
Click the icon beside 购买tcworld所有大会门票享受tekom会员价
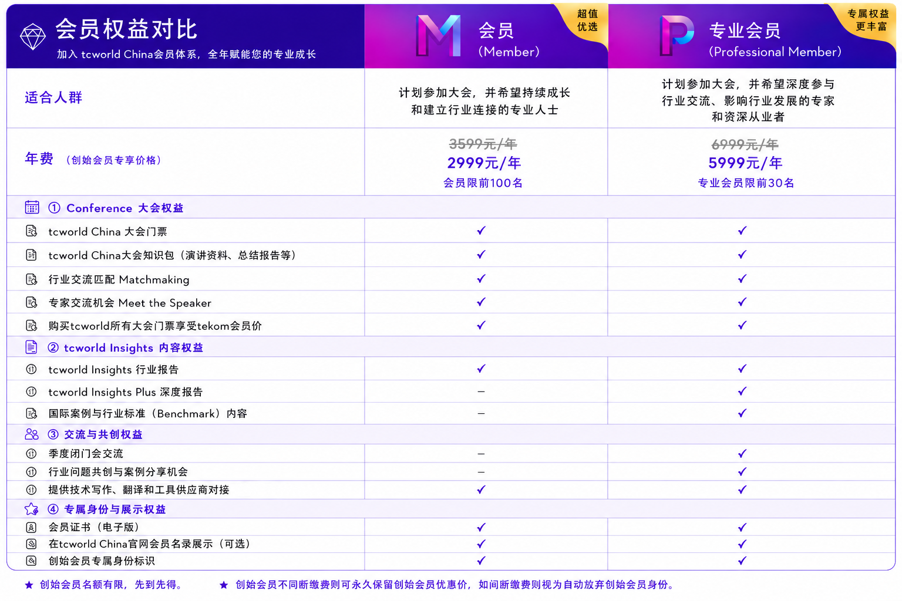[32, 325]
